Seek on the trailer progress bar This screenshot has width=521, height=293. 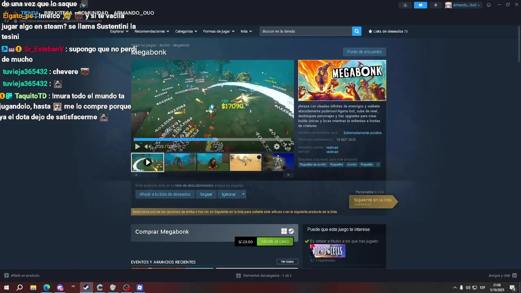(x=212, y=139)
